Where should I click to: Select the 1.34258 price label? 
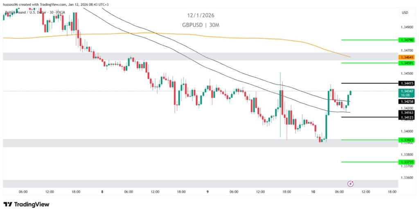point(408,101)
